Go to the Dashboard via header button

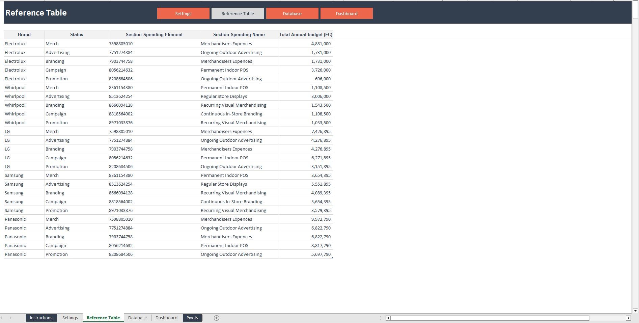346,14
